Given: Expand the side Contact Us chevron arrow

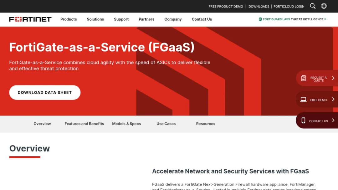Looking at the screenshot, I should (333, 121).
